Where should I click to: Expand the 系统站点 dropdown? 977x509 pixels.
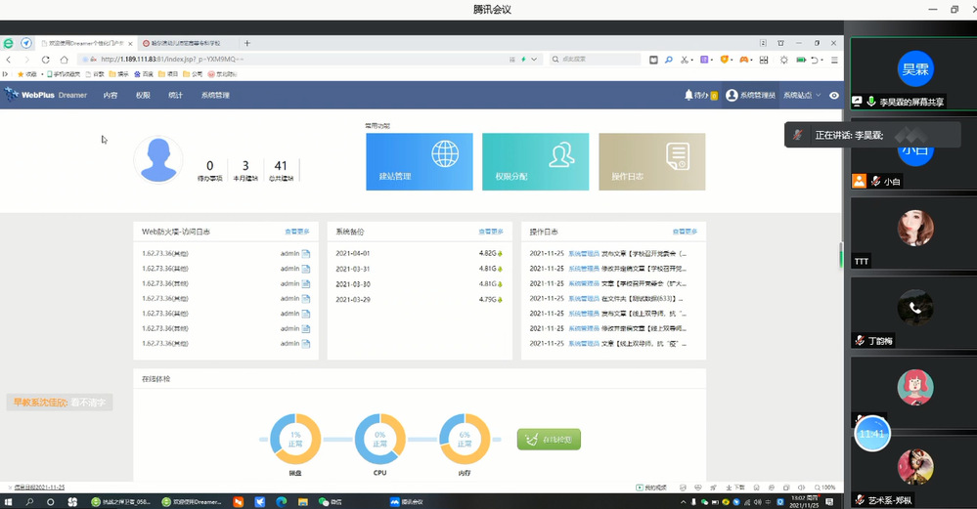coord(801,96)
